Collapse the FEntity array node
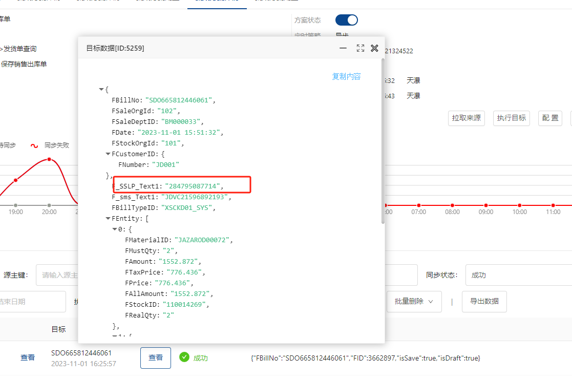 pos(108,218)
